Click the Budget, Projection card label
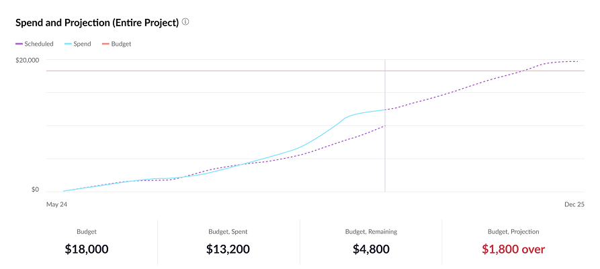The image size is (600, 269). [x=513, y=232]
